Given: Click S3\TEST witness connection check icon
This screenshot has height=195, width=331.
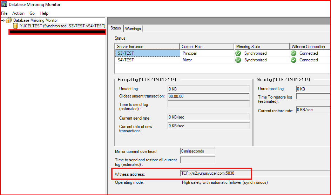Looking at the screenshot, I should 293,53.
